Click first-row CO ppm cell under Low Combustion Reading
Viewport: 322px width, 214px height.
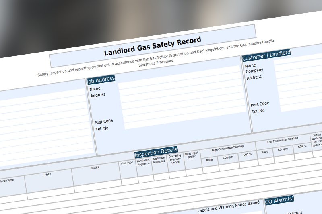pos(285,159)
